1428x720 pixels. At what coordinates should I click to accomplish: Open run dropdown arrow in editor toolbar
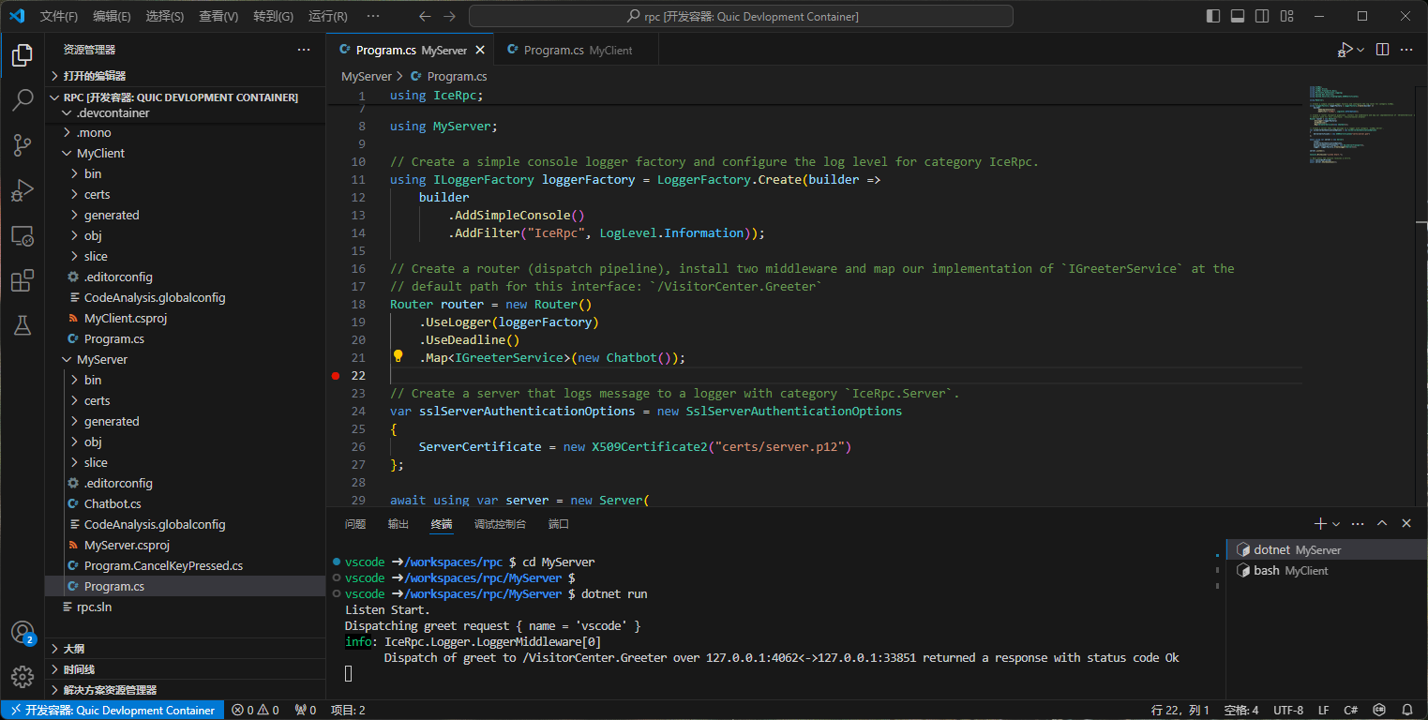pos(1360,50)
